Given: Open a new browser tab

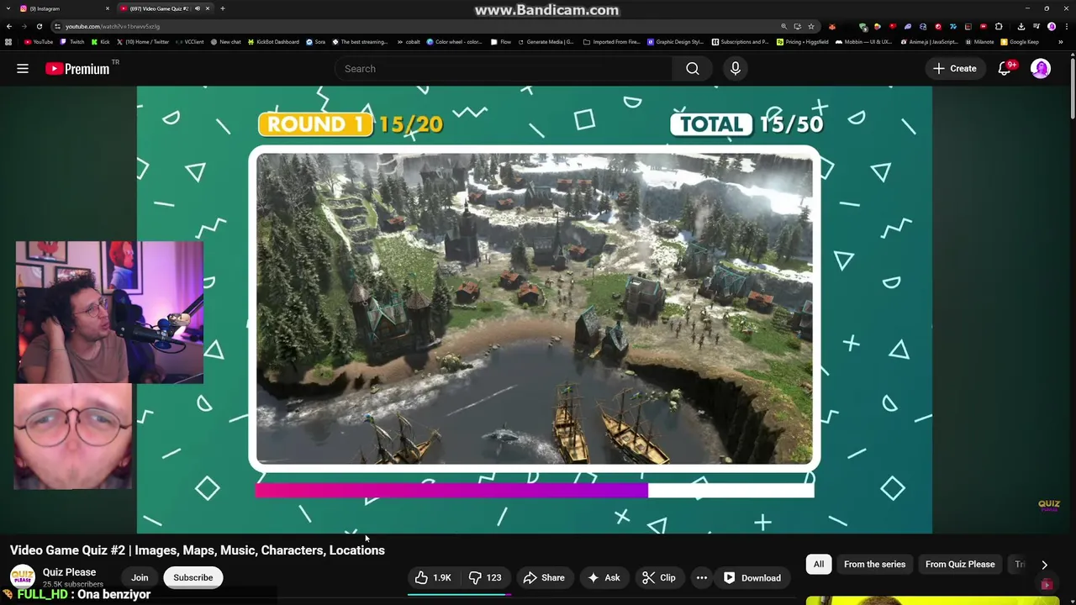Looking at the screenshot, I should tap(223, 8).
